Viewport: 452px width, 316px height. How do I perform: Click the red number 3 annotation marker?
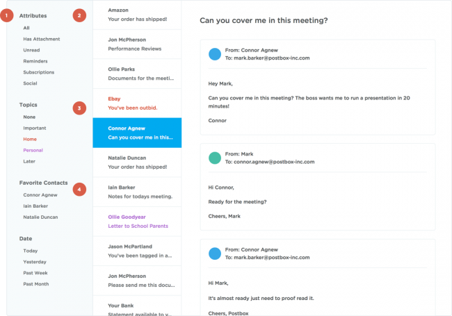[x=79, y=108]
